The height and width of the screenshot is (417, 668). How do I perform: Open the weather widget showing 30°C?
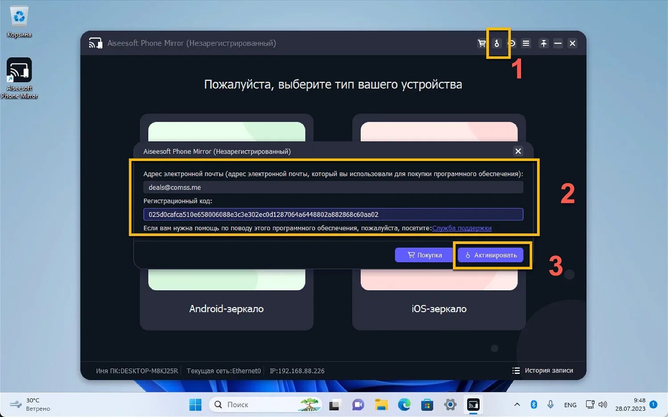(x=30, y=405)
